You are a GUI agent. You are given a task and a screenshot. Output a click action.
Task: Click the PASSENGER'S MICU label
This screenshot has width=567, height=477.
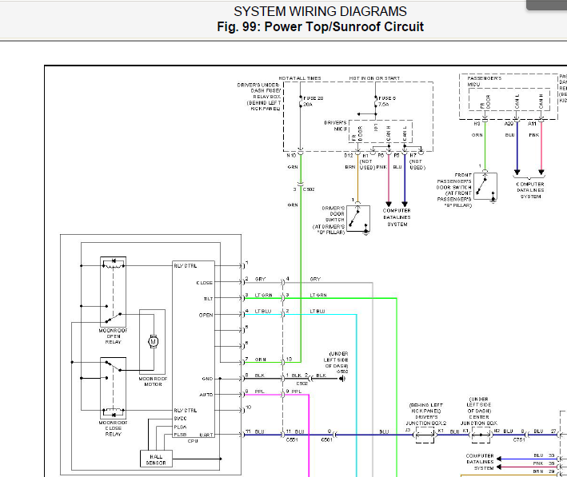(484, 81)
